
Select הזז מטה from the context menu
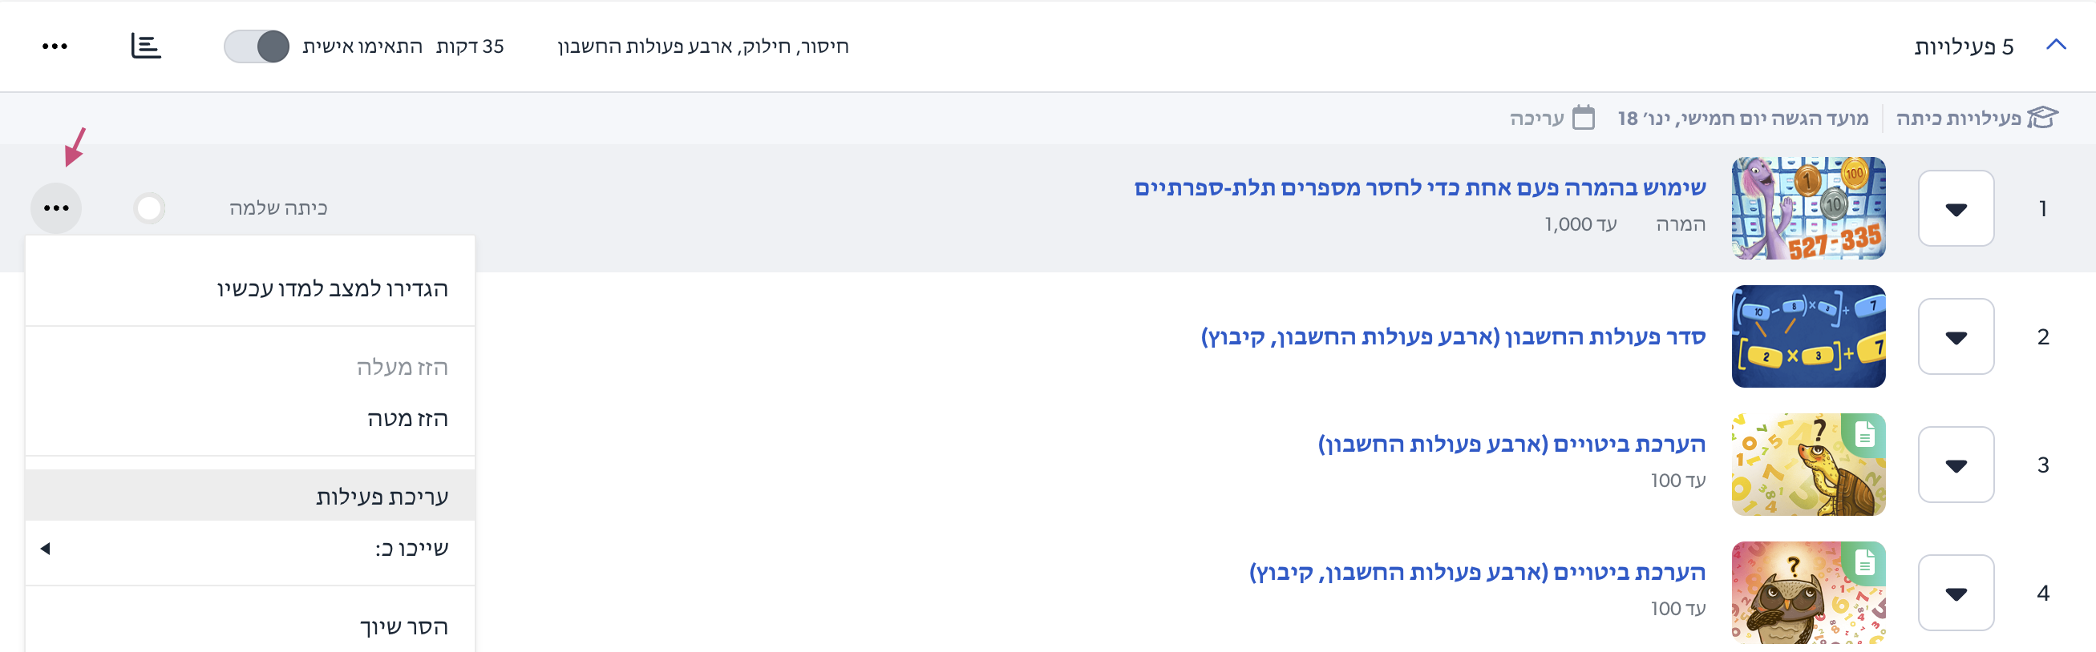coord(251,419)
